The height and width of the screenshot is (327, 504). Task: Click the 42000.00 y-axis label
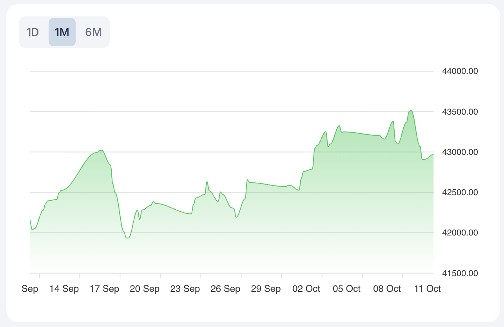(x=460, y=233)
